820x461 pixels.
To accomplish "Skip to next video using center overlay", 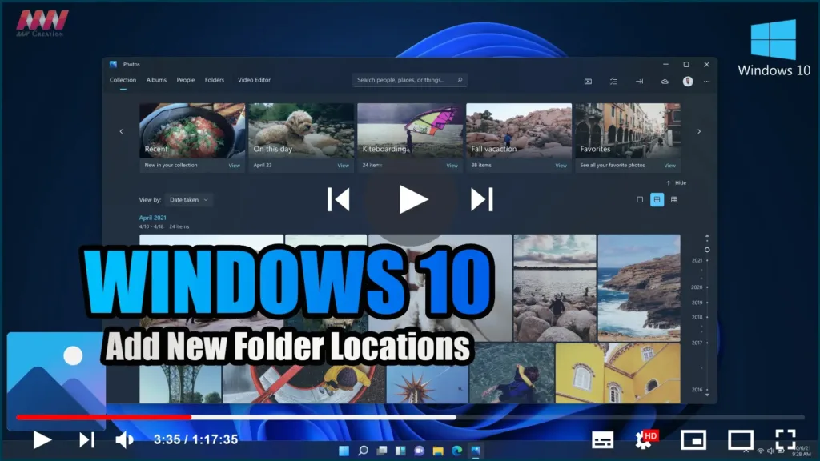I will pos(481,199).
